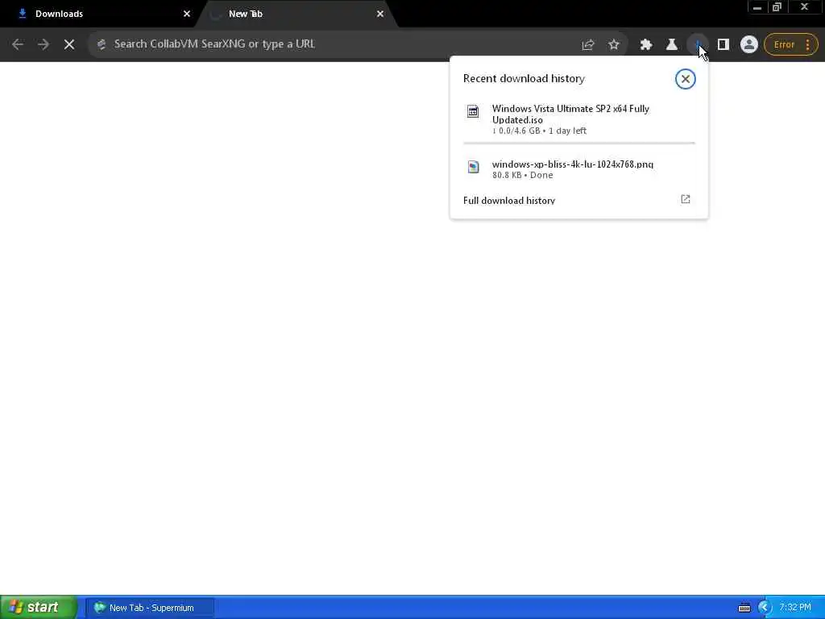Open the Experiments flask icon
825x619 pixels.
672,45
